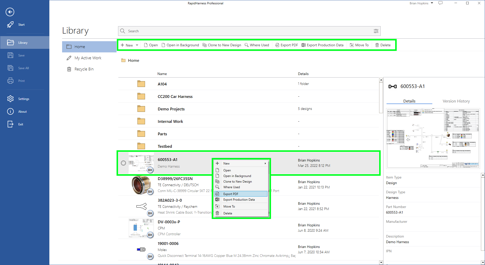Select Where Used in context menu
The width and height of the screenshot is (485, 265).
241,187
